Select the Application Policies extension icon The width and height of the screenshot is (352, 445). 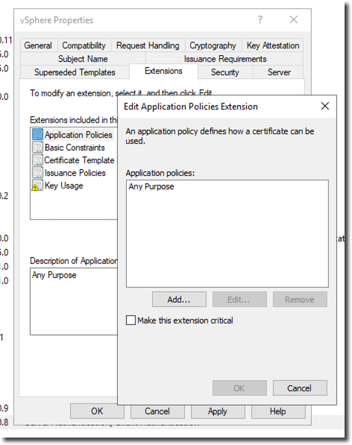[x=37, y=135]
